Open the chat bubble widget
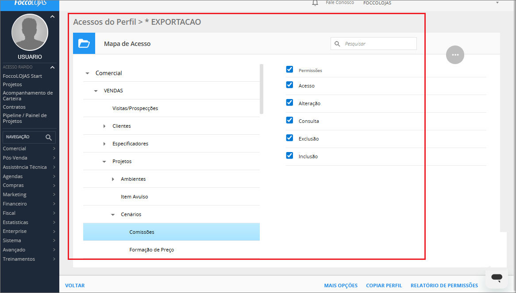This screenshot has height=293, width=516. (497, 278)
